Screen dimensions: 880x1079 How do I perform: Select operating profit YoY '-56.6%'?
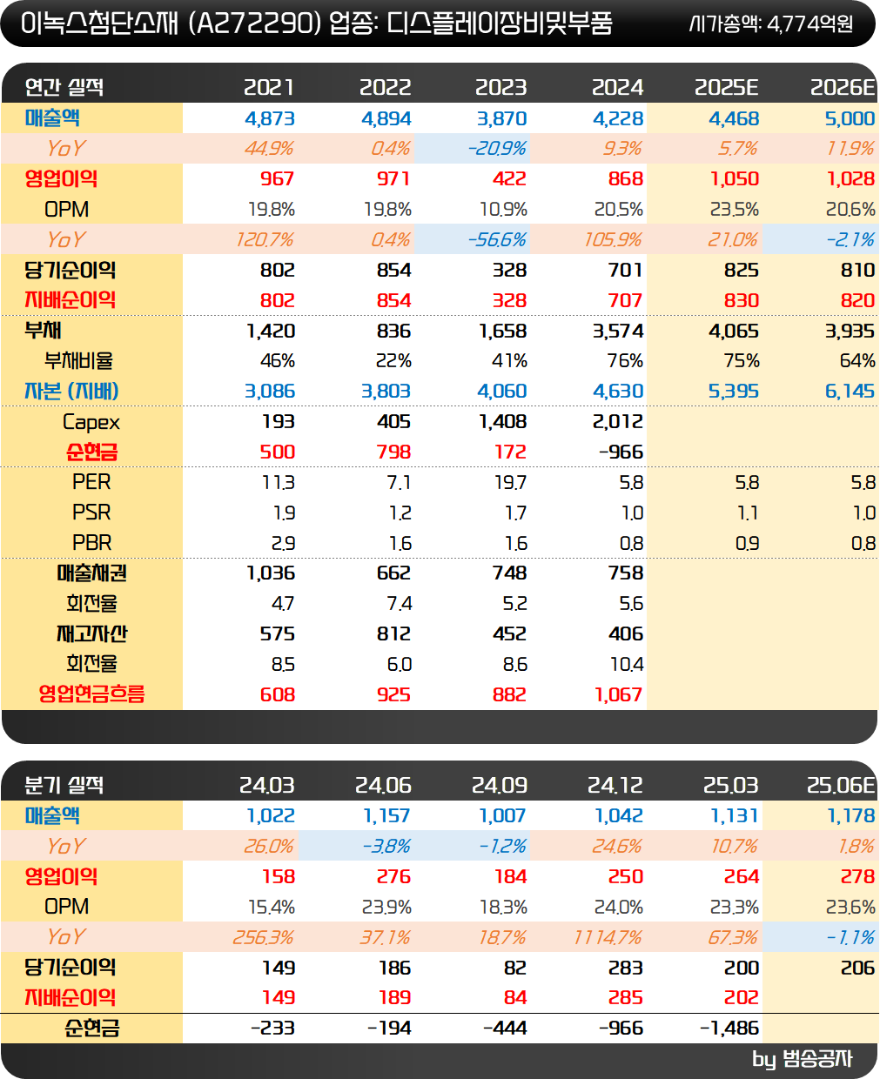(497, 239)
